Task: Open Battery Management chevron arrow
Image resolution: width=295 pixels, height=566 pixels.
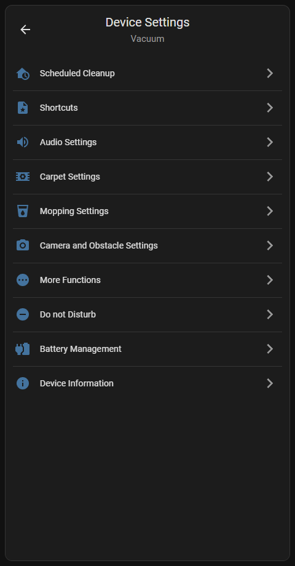Action: click(270, 349)
